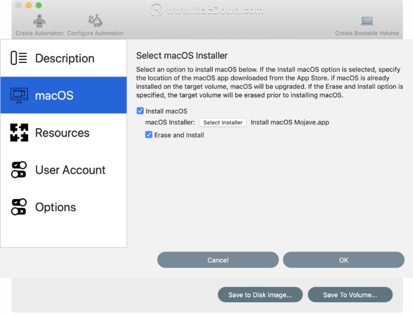Uncheck the Install macOS checkbox
The image size is (413, 314).
[140, 111]
